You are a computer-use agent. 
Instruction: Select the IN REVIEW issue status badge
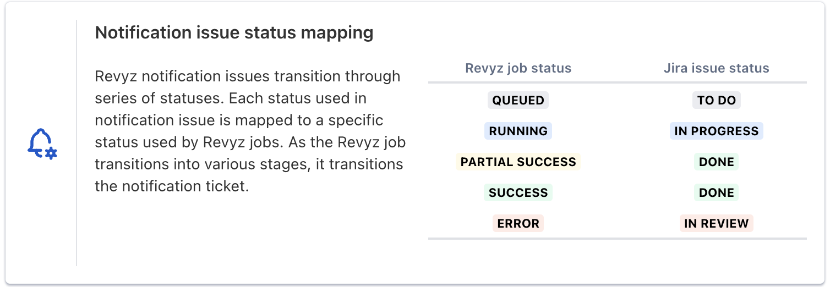[x=716, y=223]
